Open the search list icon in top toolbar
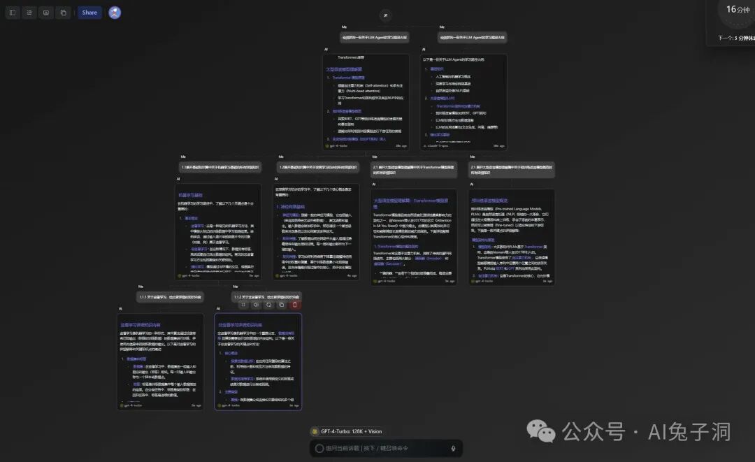This screenshot has width=755, height=462. pyautogui.click(x=29, y=13)
